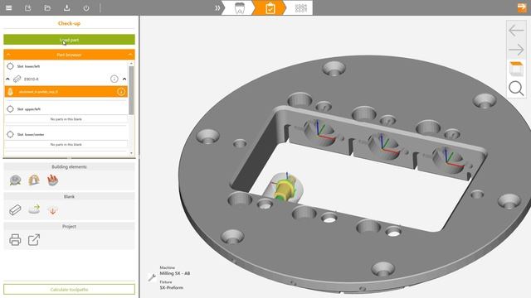This screenshot has width=531, height=298.
Task: Open machine settings with wrench icon
Action: click(152, 277)
